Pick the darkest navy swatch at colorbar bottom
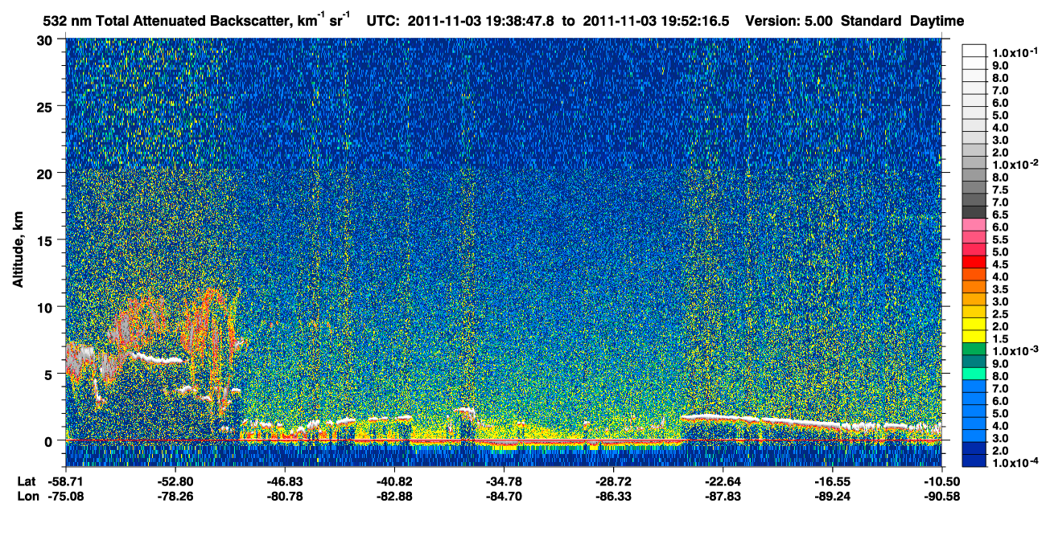This screenshot has width=1046, height=536. pyautogui.click(x=974, y=462)
